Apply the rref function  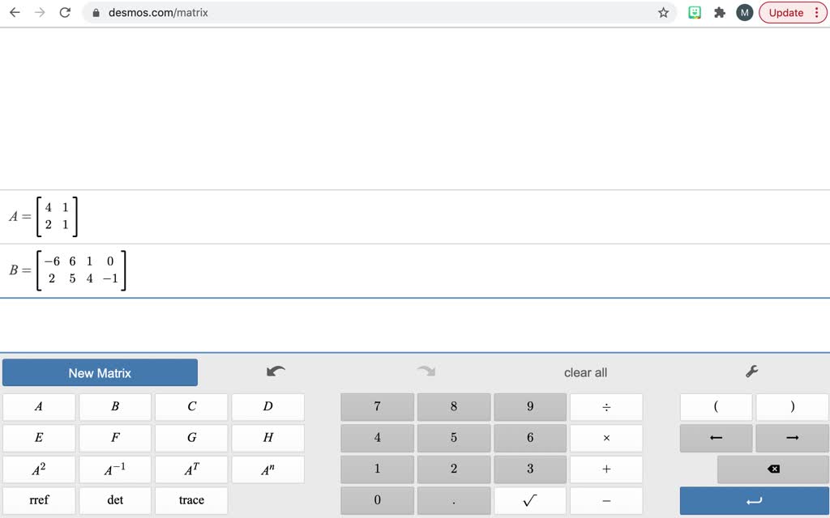click(x=39, y=500)
